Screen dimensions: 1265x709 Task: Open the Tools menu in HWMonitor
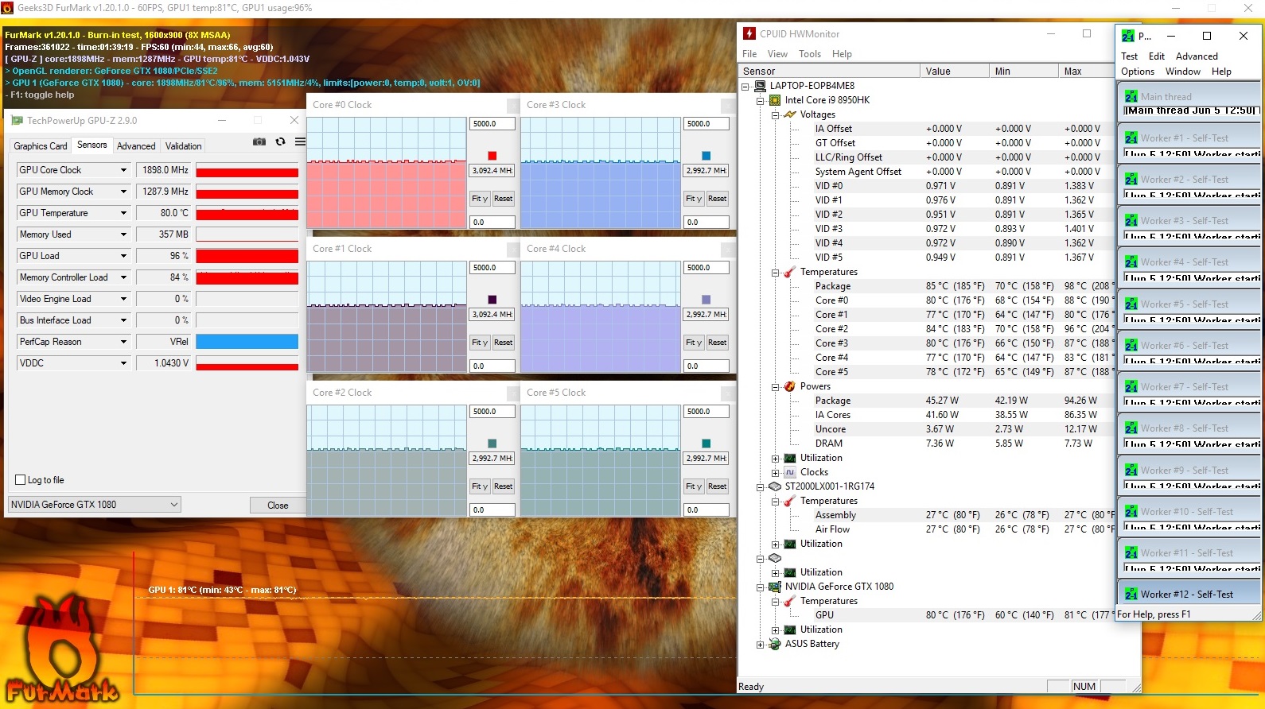click(810, 54)
